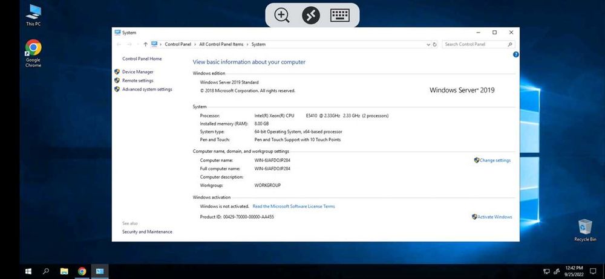605x279 pixels.
Task: Click the Windows is not activated text
Action: 224,206
